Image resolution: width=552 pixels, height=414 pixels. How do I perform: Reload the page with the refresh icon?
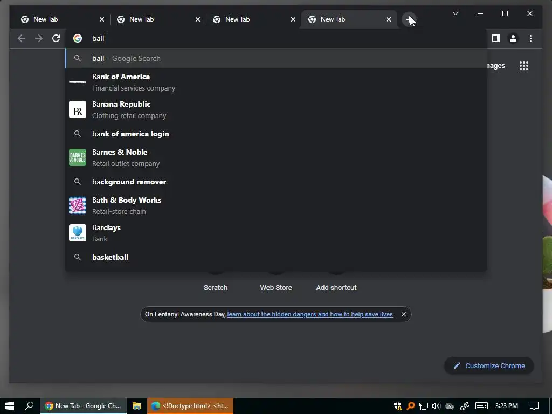click(x=56, y=38)
